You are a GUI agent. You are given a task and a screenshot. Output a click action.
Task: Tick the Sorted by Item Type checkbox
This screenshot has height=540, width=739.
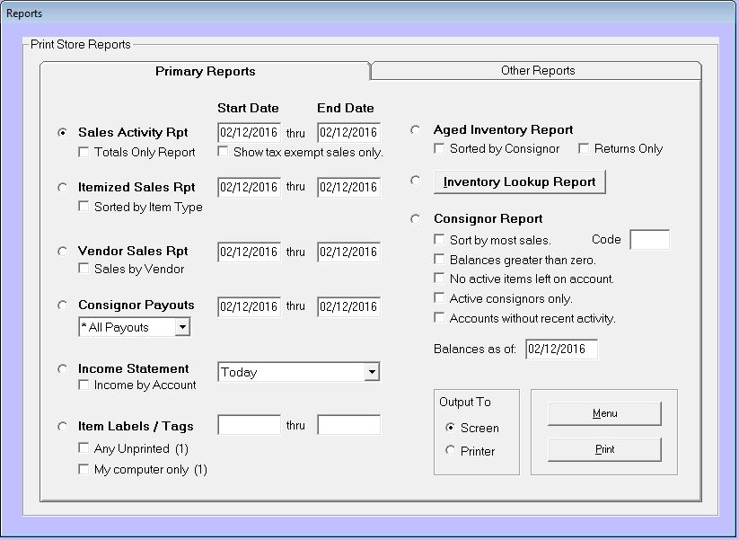(x=84, y=206)
